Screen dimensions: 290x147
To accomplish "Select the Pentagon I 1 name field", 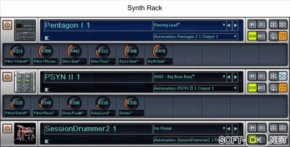I will 98,25.
